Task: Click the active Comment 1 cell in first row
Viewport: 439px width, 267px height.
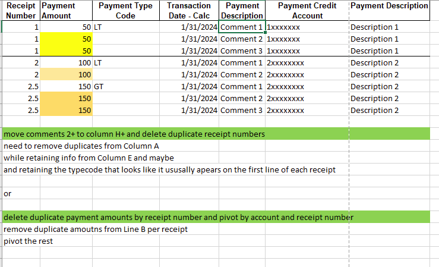Action: point(242,27)
